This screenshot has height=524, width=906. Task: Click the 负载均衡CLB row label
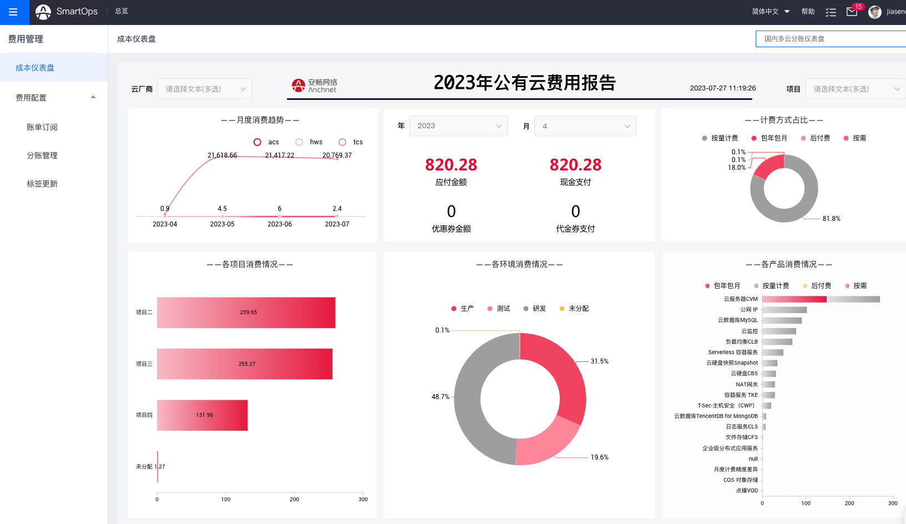[742, 342]
